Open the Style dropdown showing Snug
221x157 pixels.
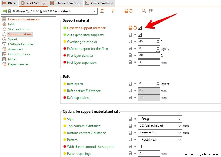[160, 119]
